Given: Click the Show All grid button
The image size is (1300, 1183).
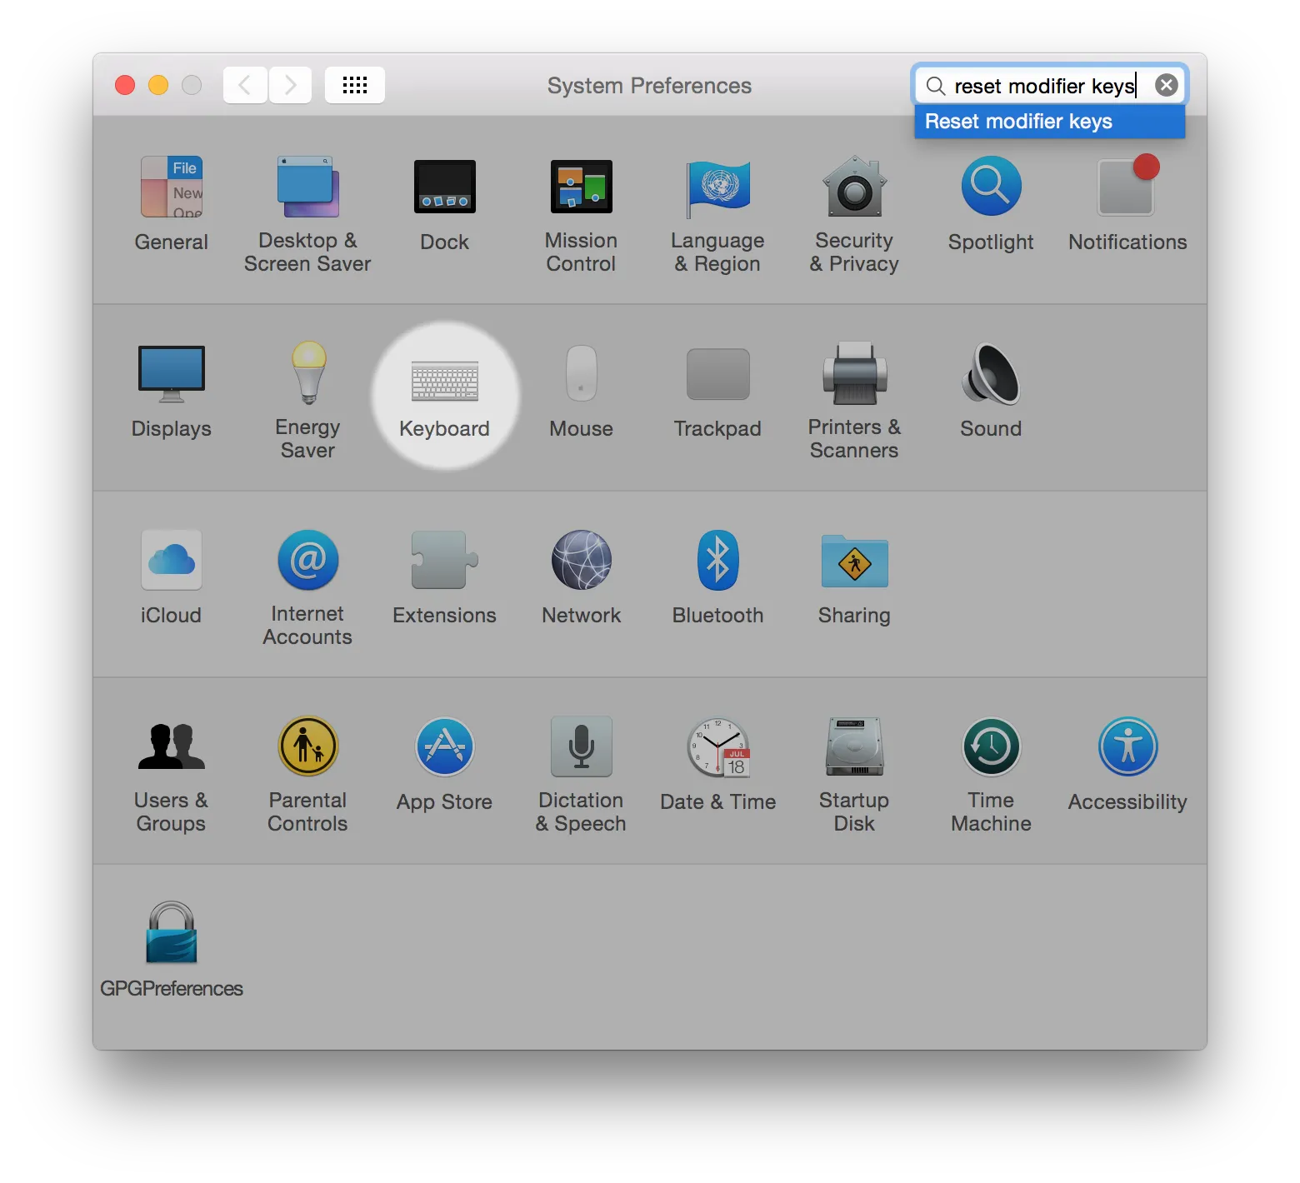Looking at the screenshot, I should [354, 85].
